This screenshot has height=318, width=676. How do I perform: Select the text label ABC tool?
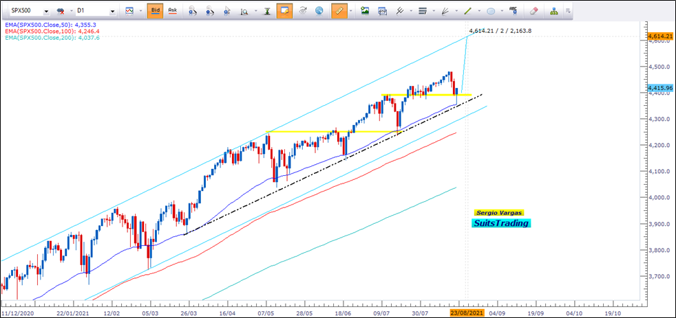[512, 11]
